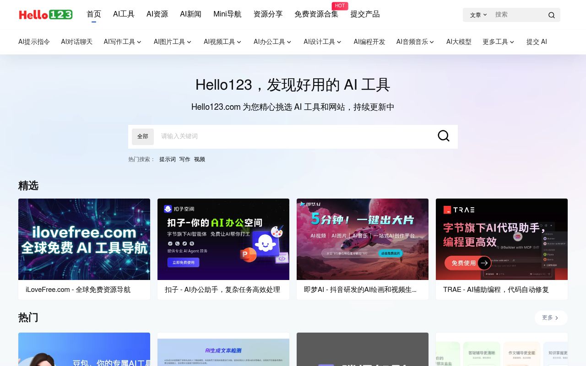This screenshot has height=366, width=586.
Task: Expand the AI视频工具 menu
Action: click(x=222, y=42)
